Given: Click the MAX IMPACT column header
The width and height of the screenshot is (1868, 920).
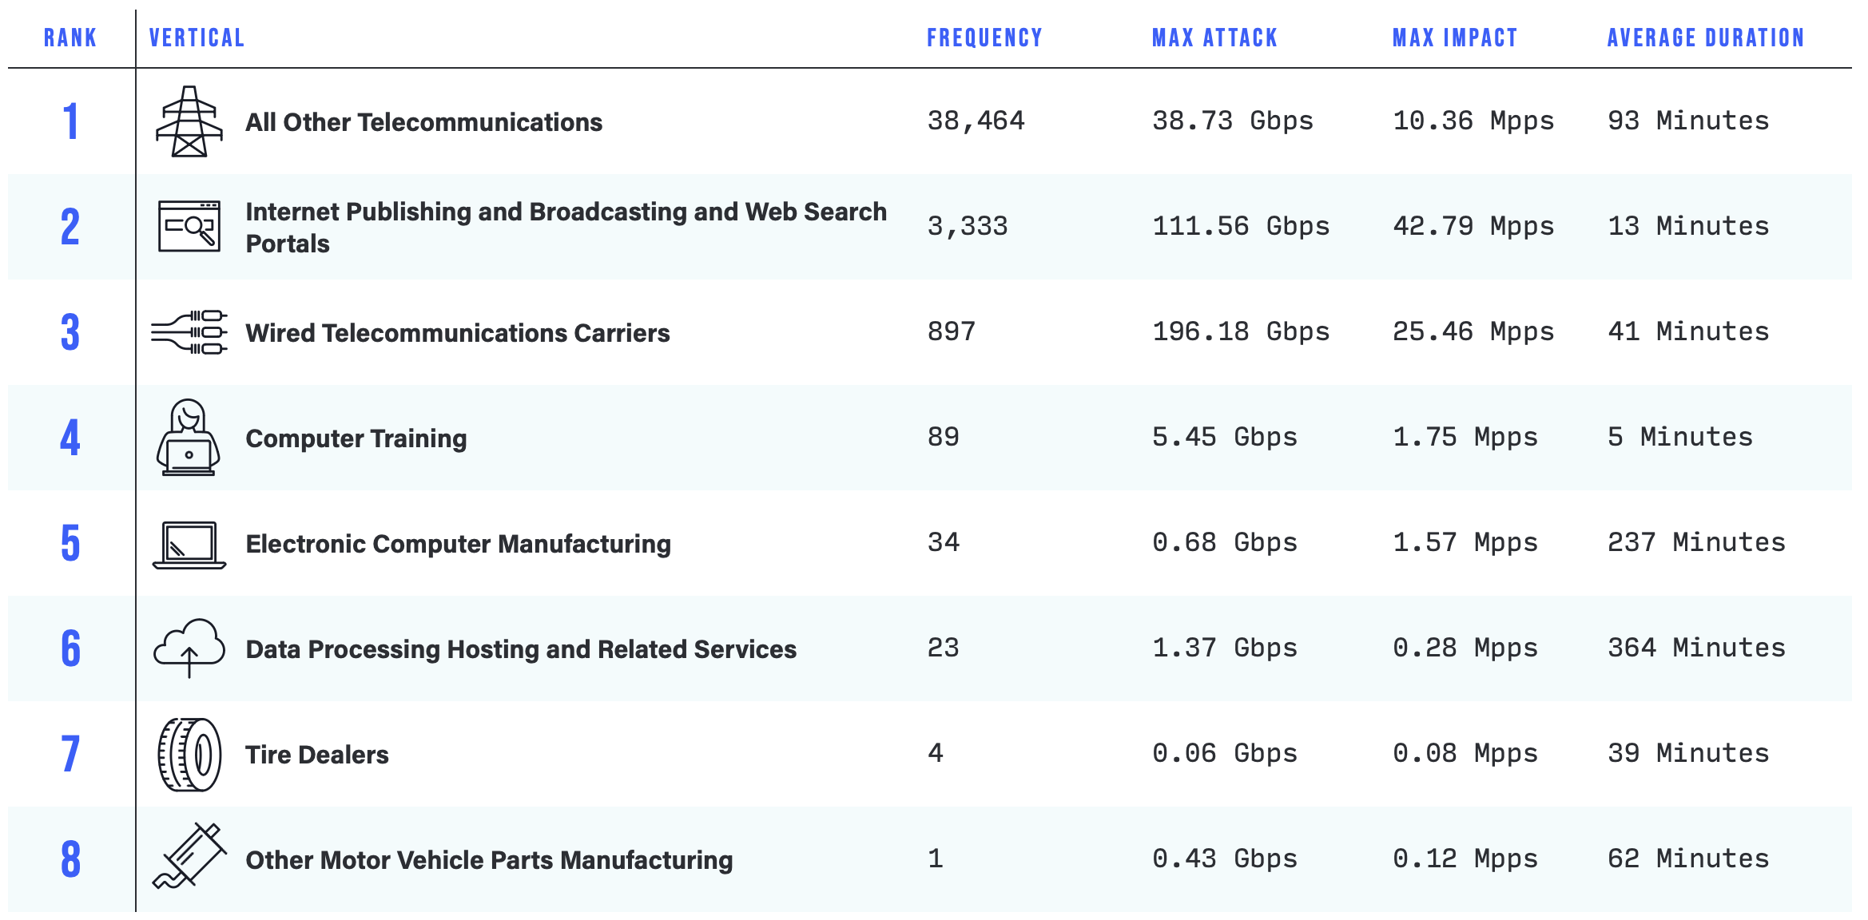Looking at the screenshot, I should tap(1454, 38).
